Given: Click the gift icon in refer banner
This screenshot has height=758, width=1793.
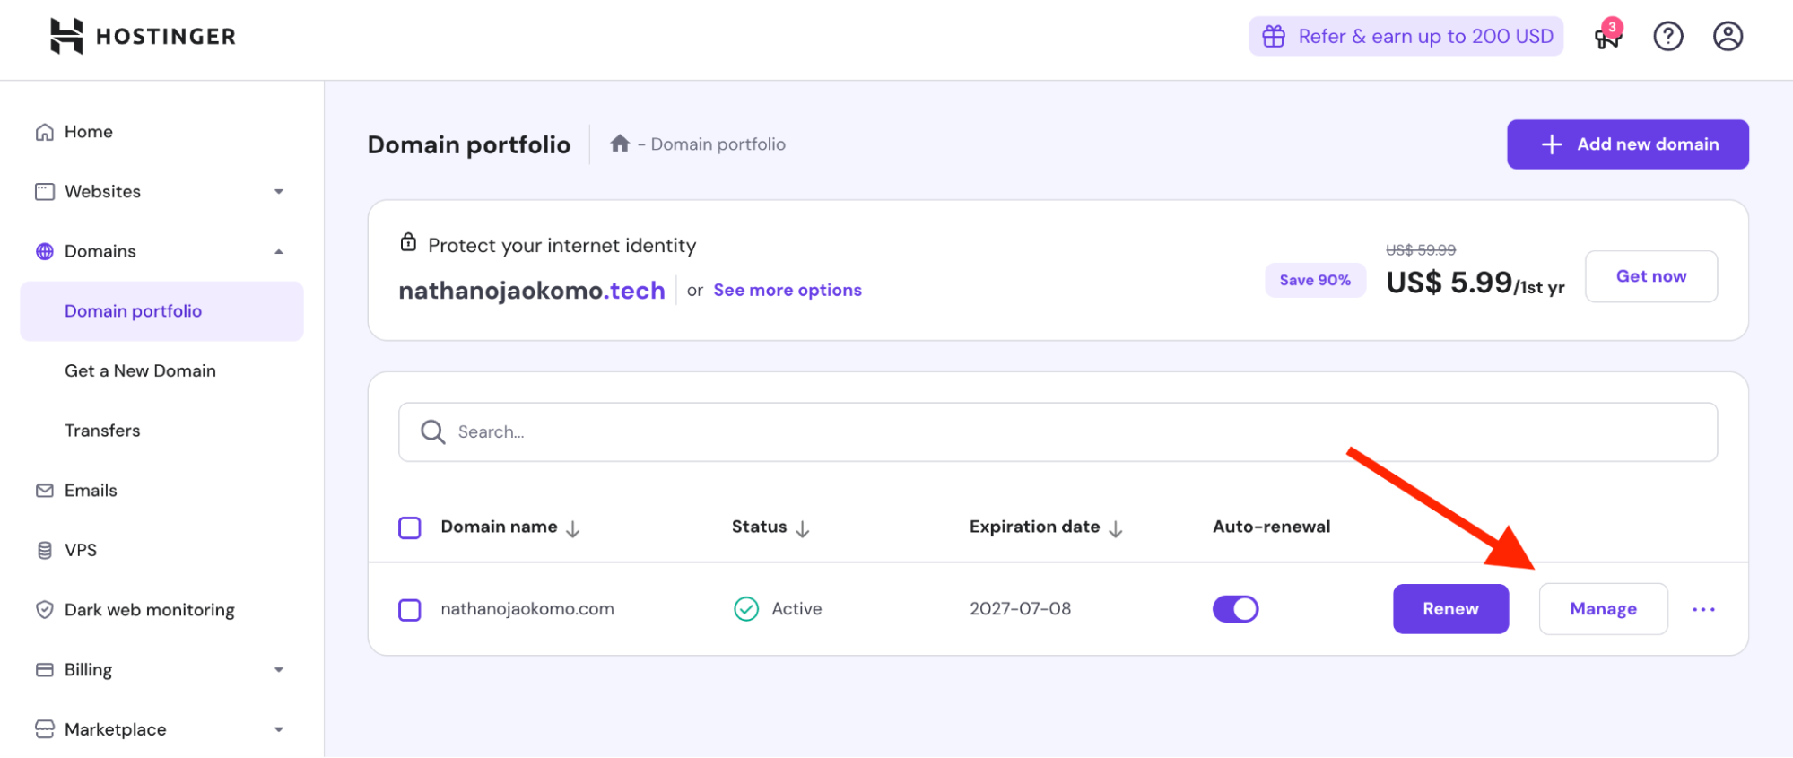Looking at the screenshot, I should point(1274,37).
